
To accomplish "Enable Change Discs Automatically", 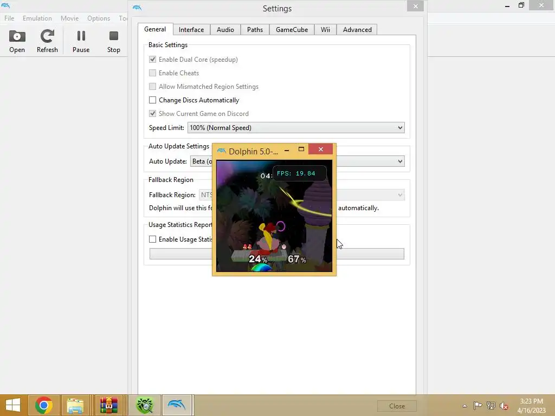I will point(152,100).
